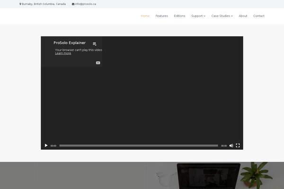This screenshot has height=189, width=284.
Task: Click the current time 00:00 label at left
Action: tap(53, 146)
